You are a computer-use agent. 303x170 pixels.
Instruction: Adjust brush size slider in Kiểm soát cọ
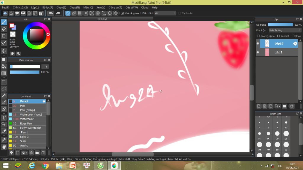click(25, 67)
